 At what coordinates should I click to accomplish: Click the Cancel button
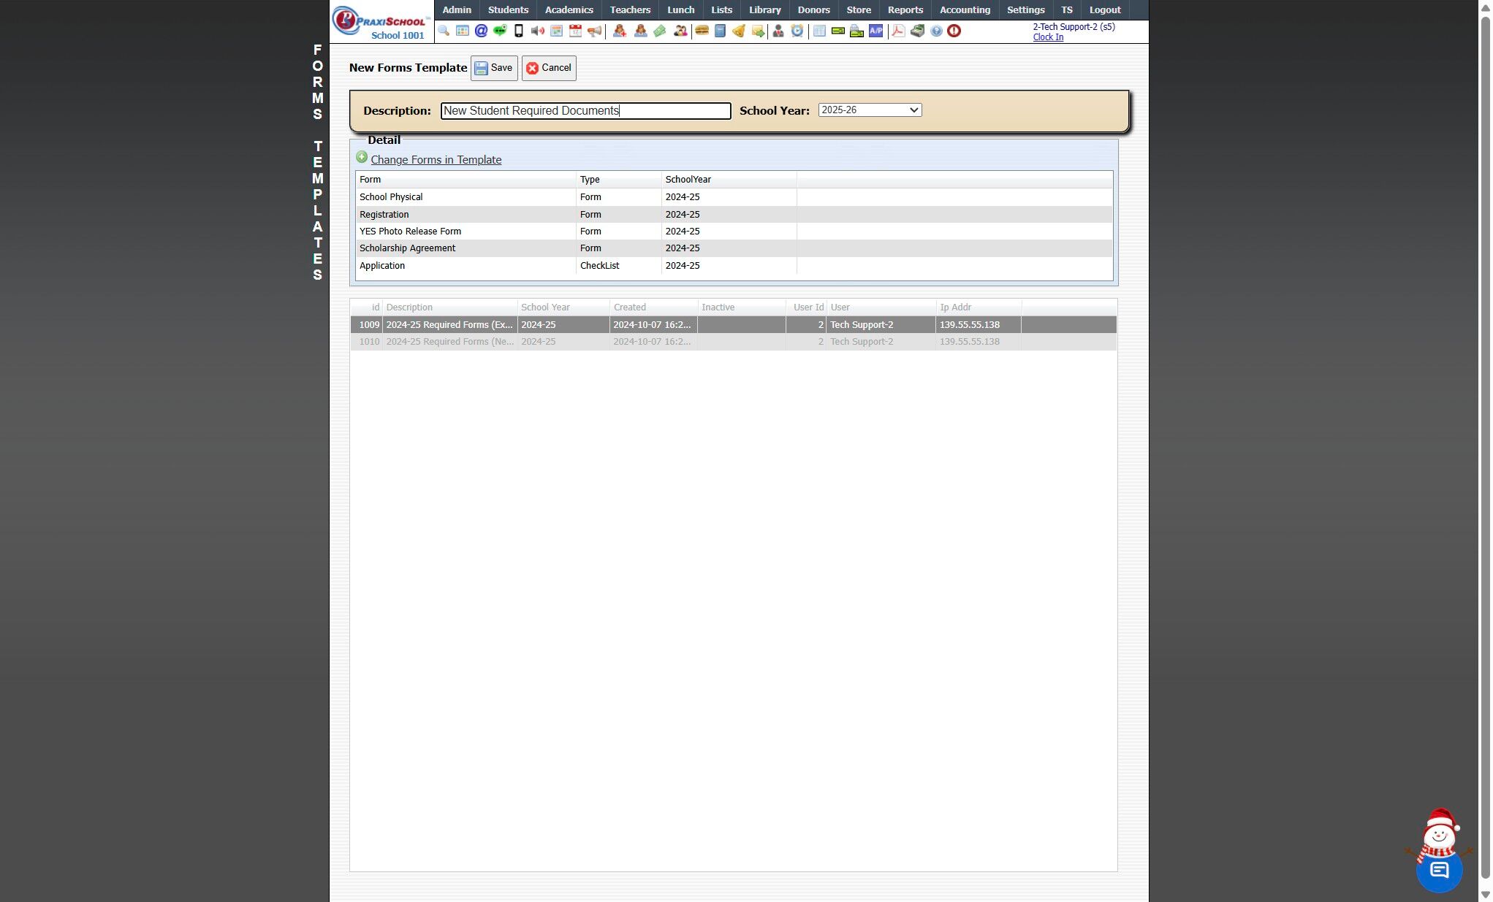[x=549, y=68]
